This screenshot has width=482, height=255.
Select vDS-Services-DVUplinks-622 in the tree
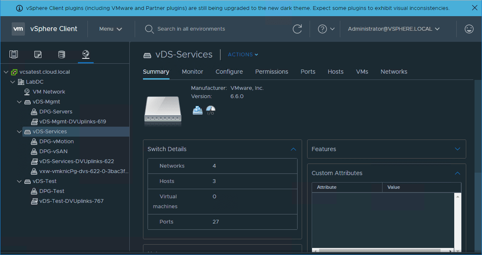click(x=77, y=161)
